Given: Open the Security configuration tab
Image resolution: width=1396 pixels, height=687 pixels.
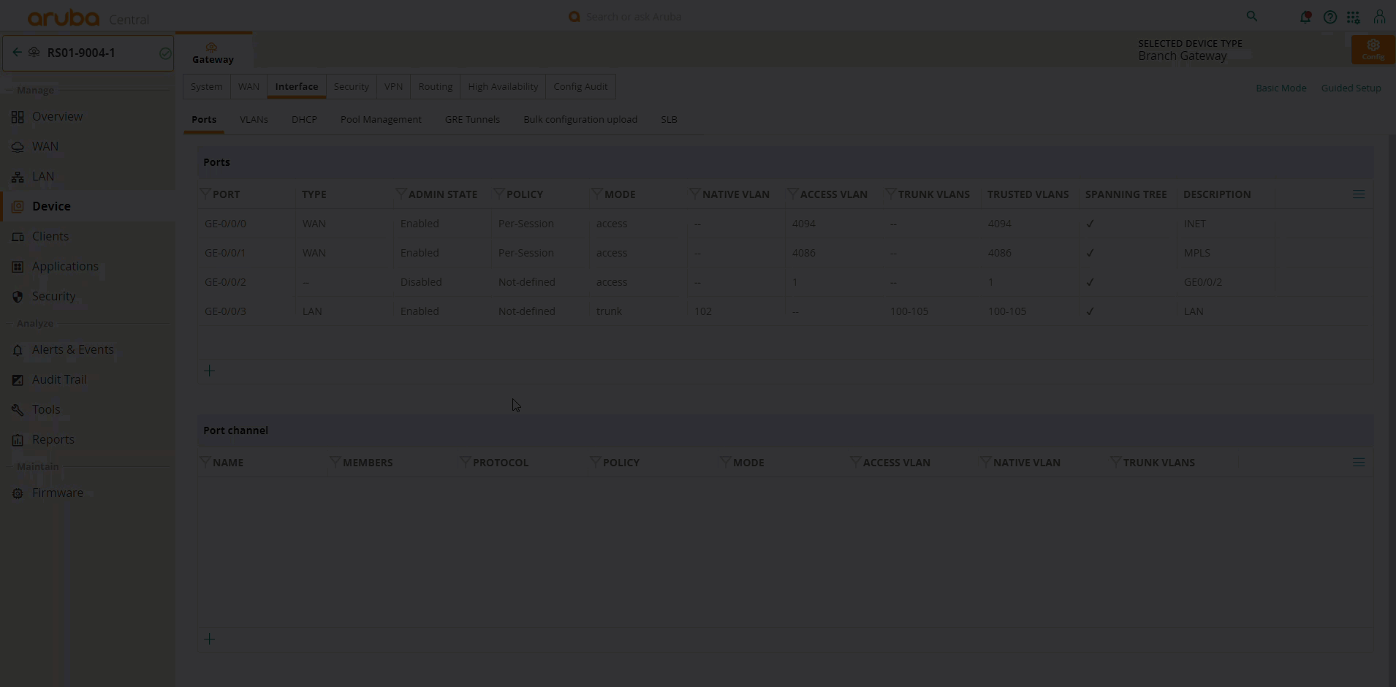Looking at the screenshot, I should (x=351, y=86).
